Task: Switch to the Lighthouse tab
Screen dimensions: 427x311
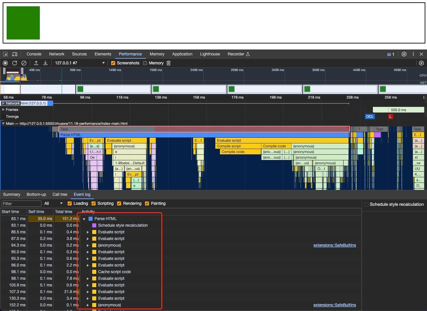Action: tap(210, 54)
